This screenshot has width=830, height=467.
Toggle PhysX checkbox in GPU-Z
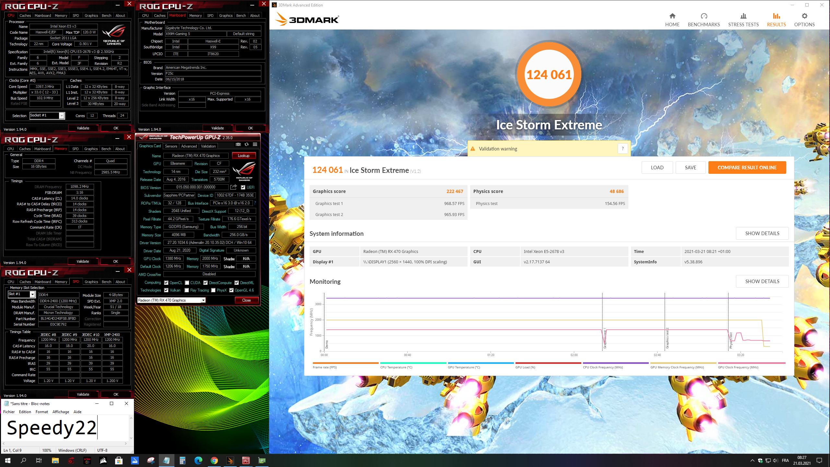[x=213, y=290]
